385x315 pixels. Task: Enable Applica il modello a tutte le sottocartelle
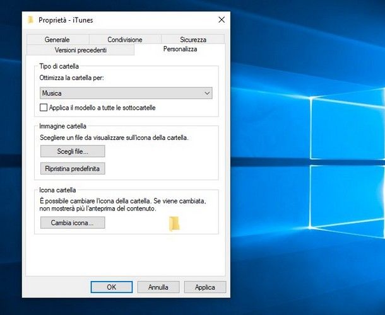click(x=44, y=107)
